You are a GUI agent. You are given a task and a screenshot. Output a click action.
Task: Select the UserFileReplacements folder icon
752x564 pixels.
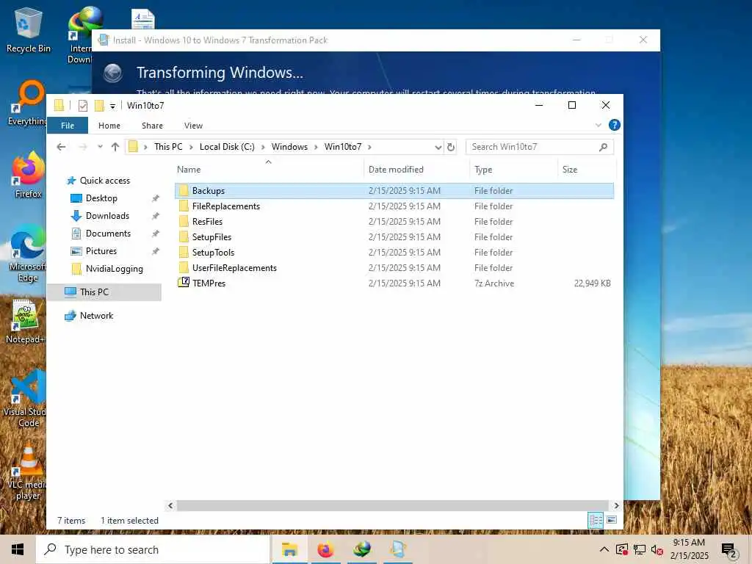point(184,267)
